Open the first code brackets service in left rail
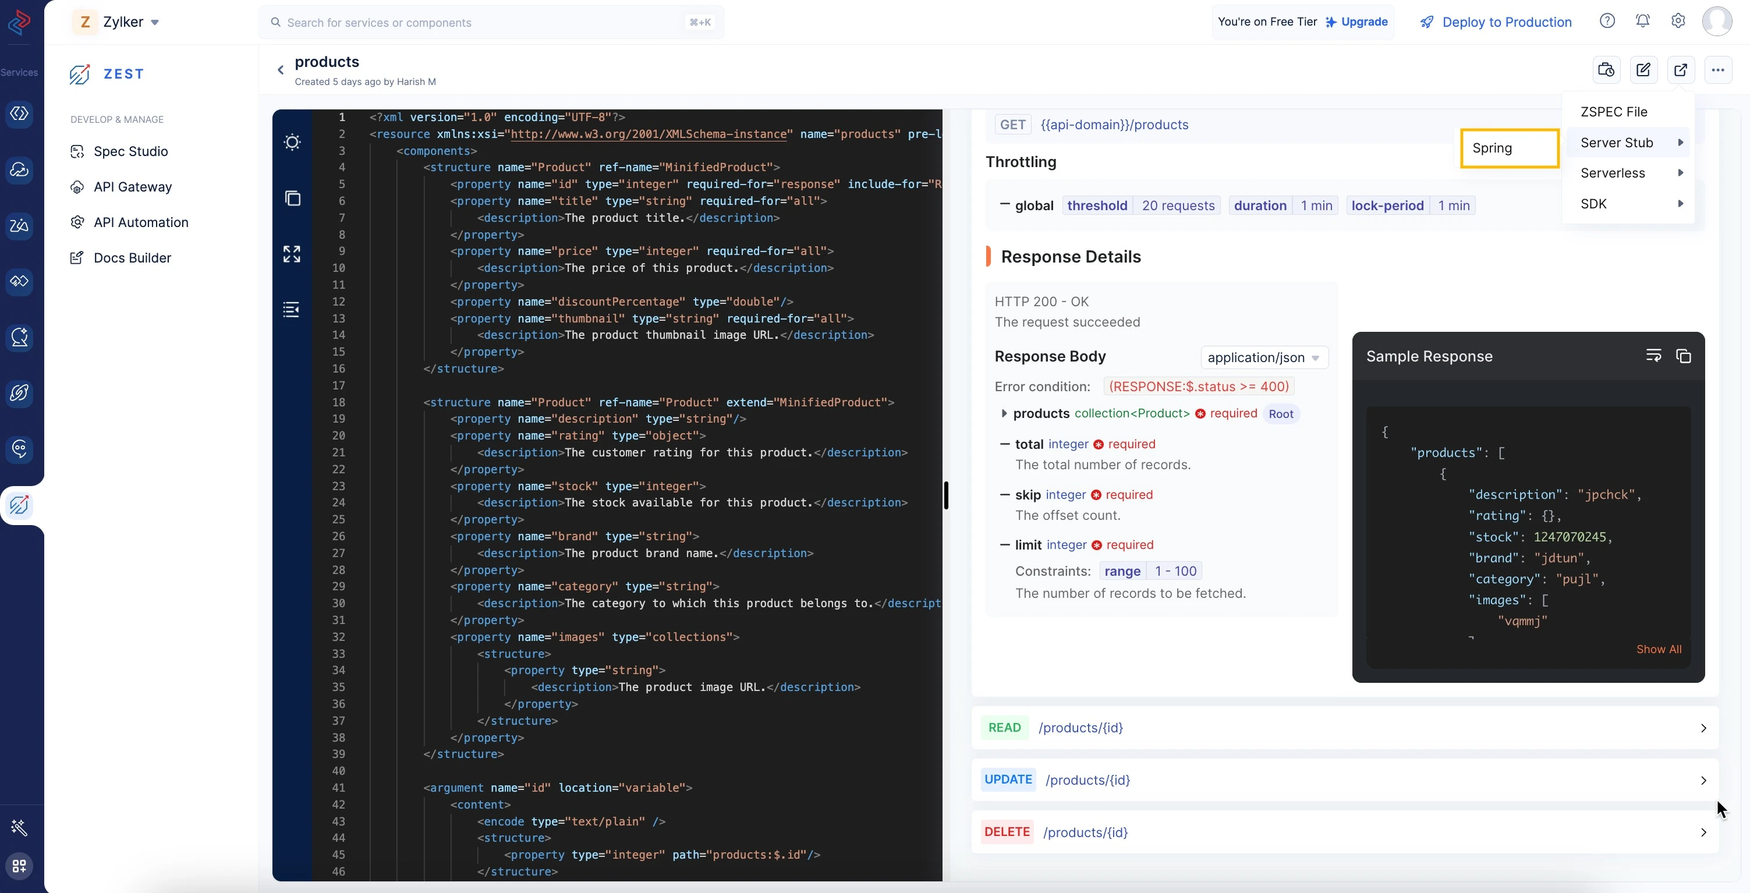This screenshot has height=893, width=1750. click(x=19, y=114)
